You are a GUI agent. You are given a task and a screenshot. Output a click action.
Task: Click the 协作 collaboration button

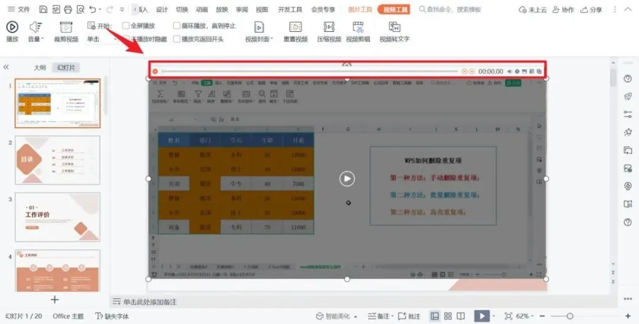(x=563, y=9)
